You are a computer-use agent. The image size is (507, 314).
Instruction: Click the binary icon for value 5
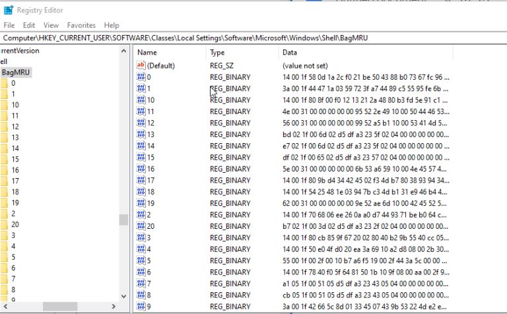(x=141, y=261)
